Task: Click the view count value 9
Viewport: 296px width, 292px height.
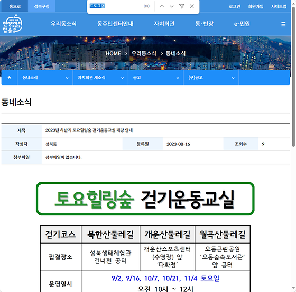Action: [263, 144]
